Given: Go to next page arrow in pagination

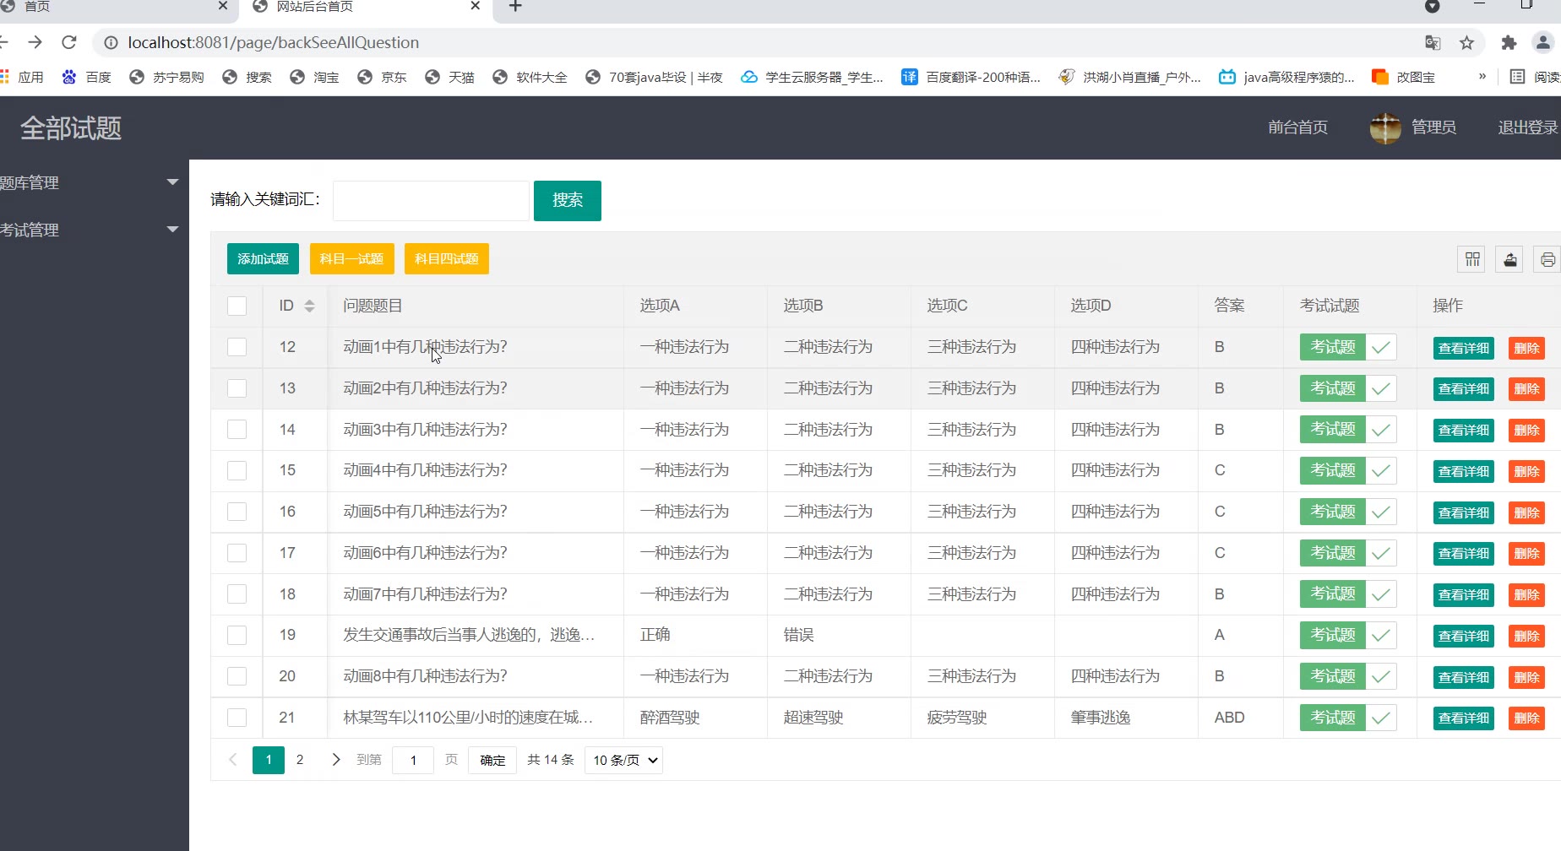Looking at the screenshot, I should coord(335,760).
